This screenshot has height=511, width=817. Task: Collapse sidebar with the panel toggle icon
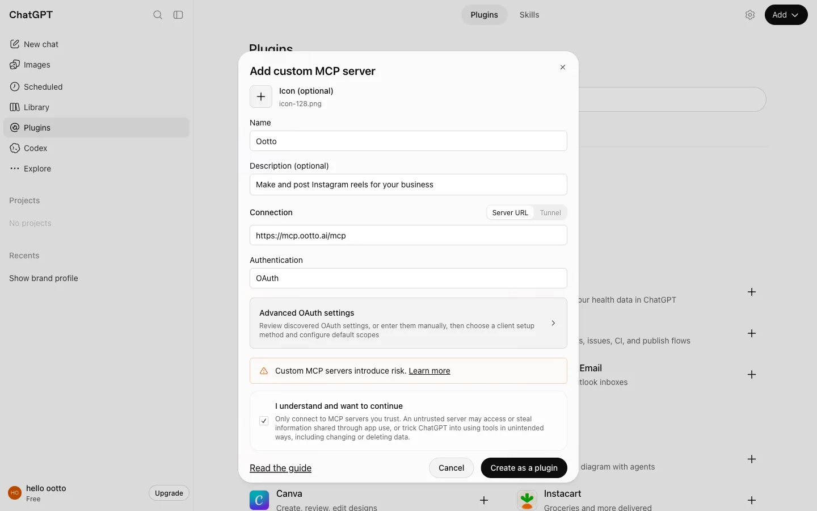tap(178, 15)
